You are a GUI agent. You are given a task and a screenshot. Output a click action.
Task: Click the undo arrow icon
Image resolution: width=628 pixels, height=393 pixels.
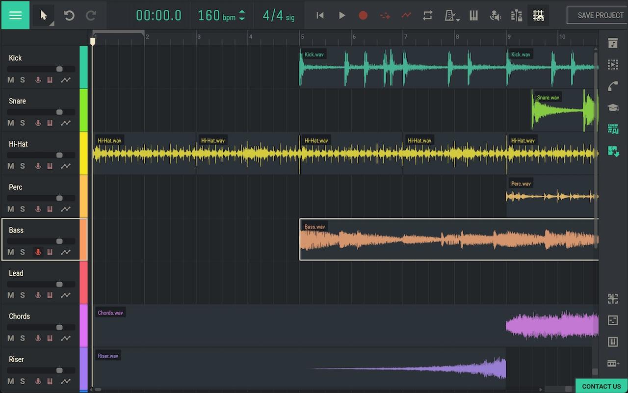tap(69, 16)
